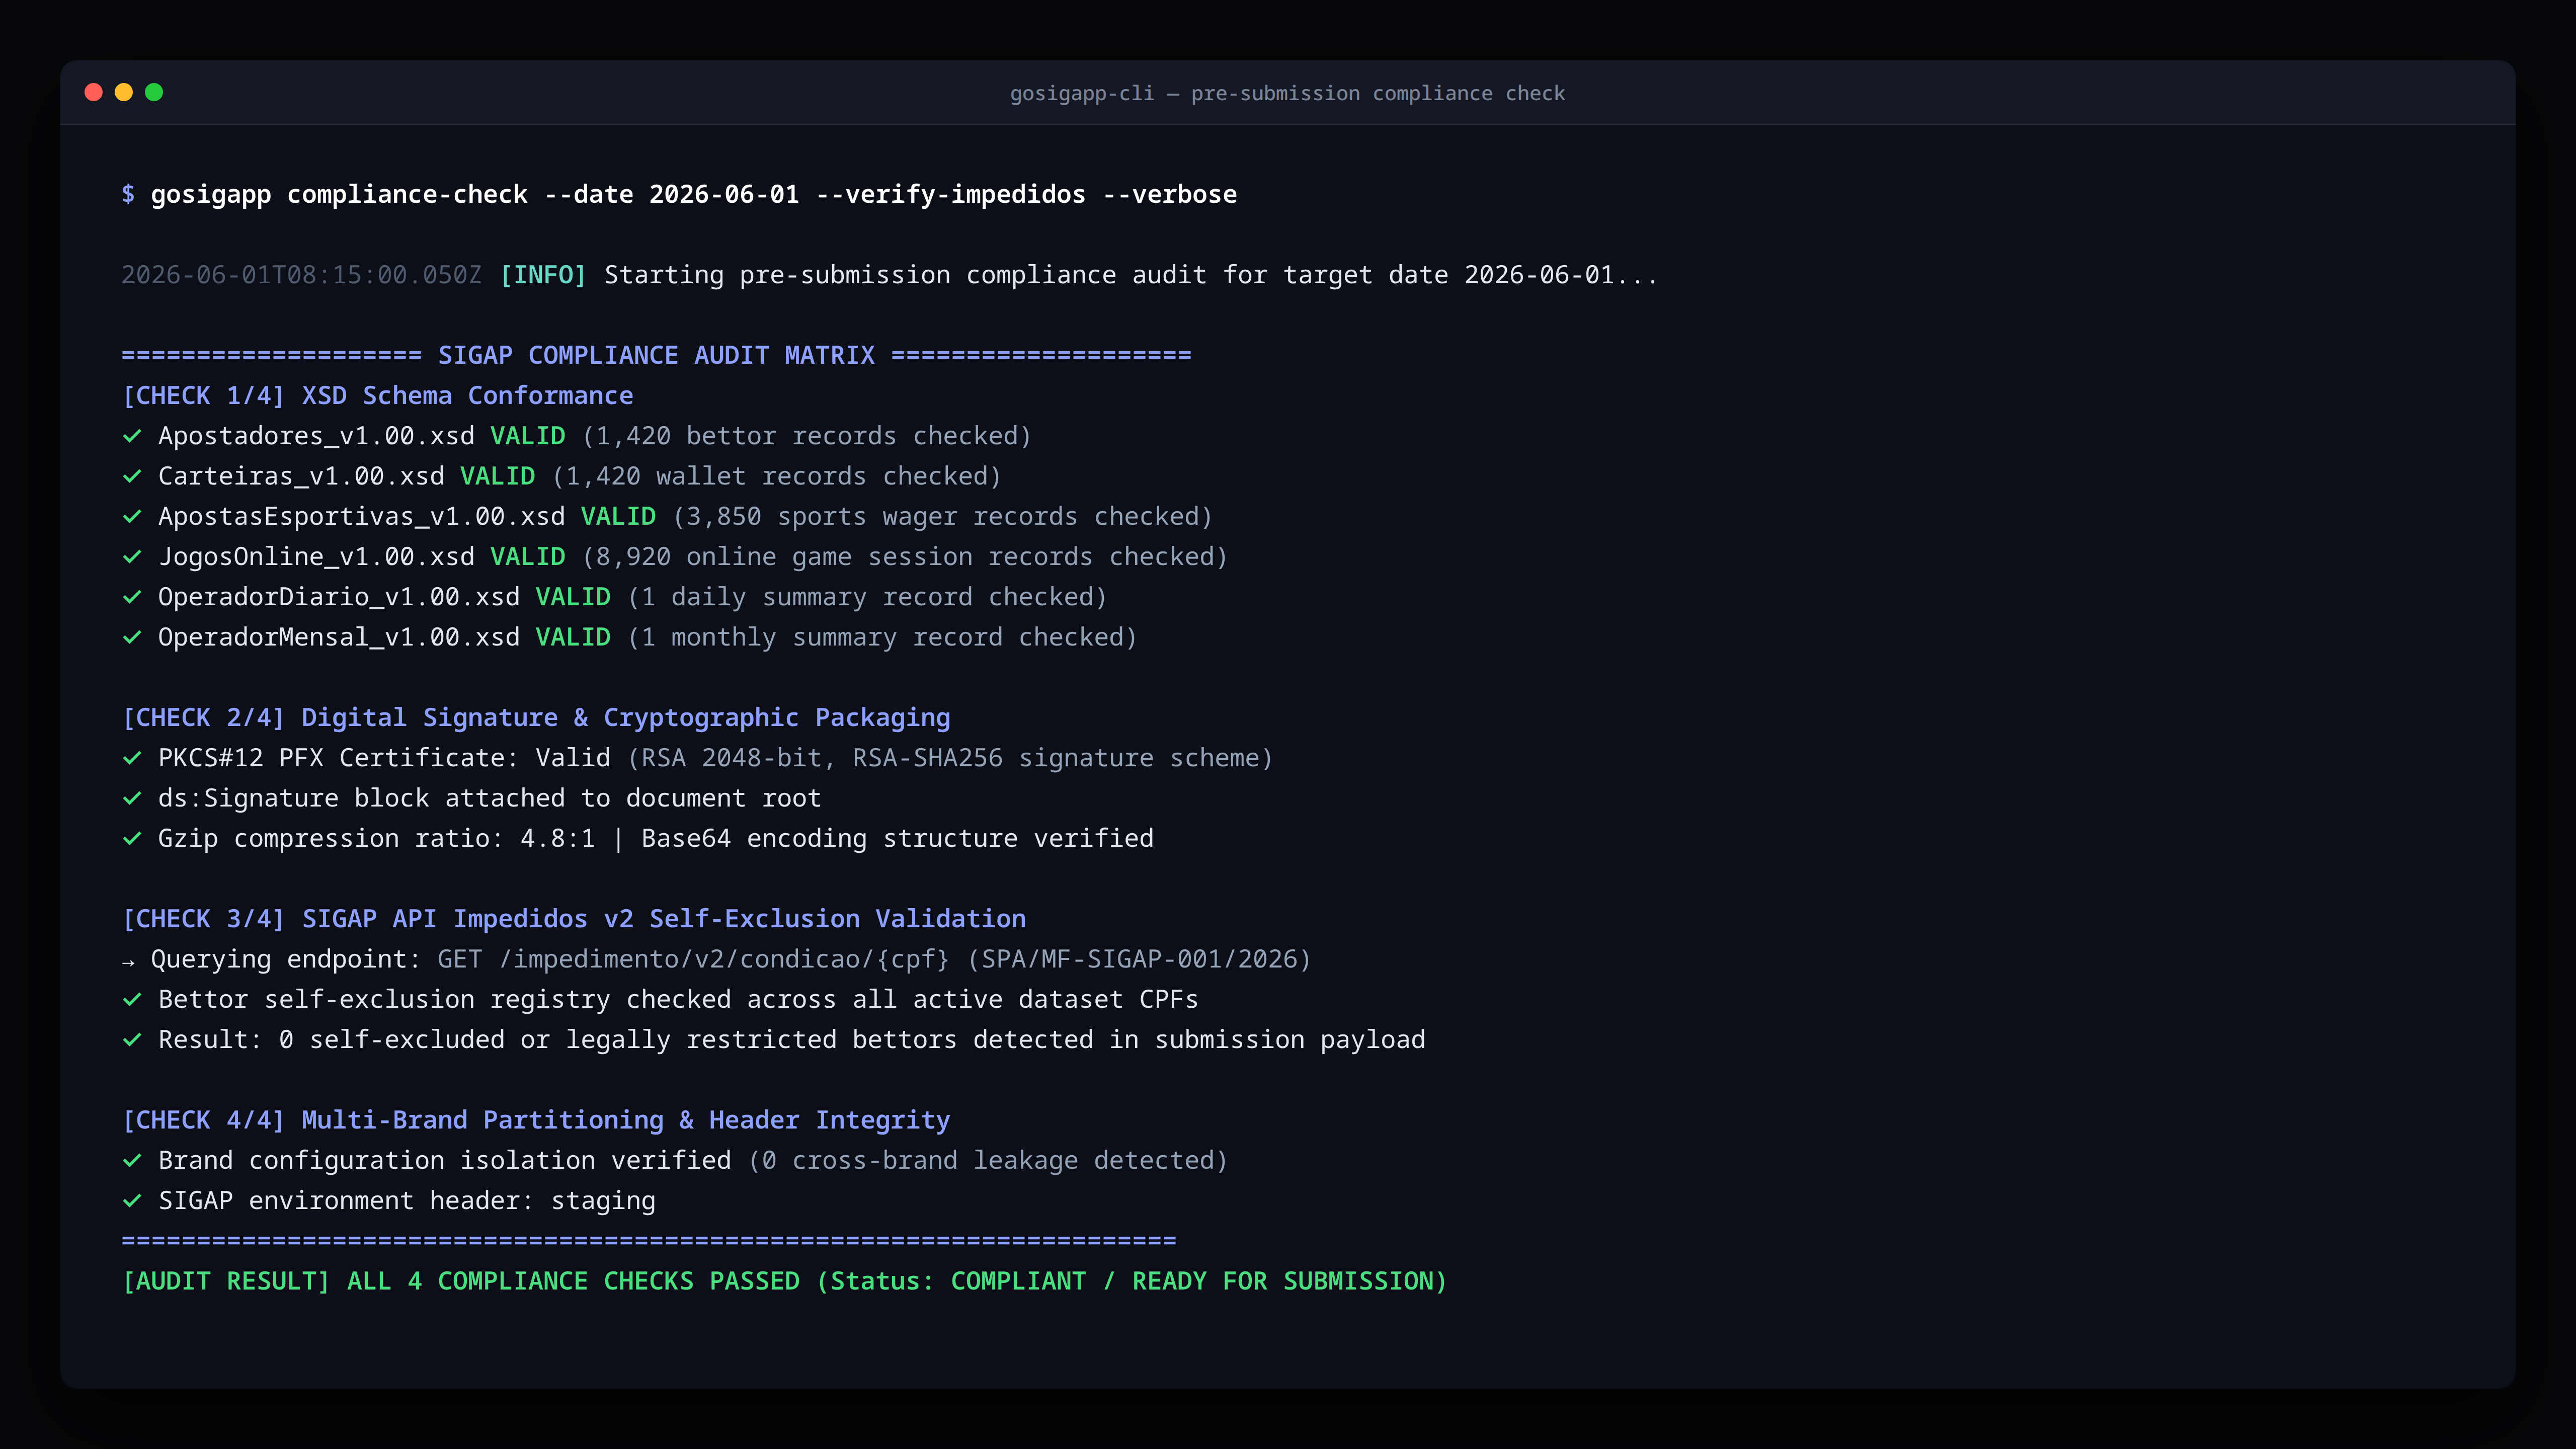
Task: Click VALID status on the Apostadores row
Action: click(x=527, y=436)
